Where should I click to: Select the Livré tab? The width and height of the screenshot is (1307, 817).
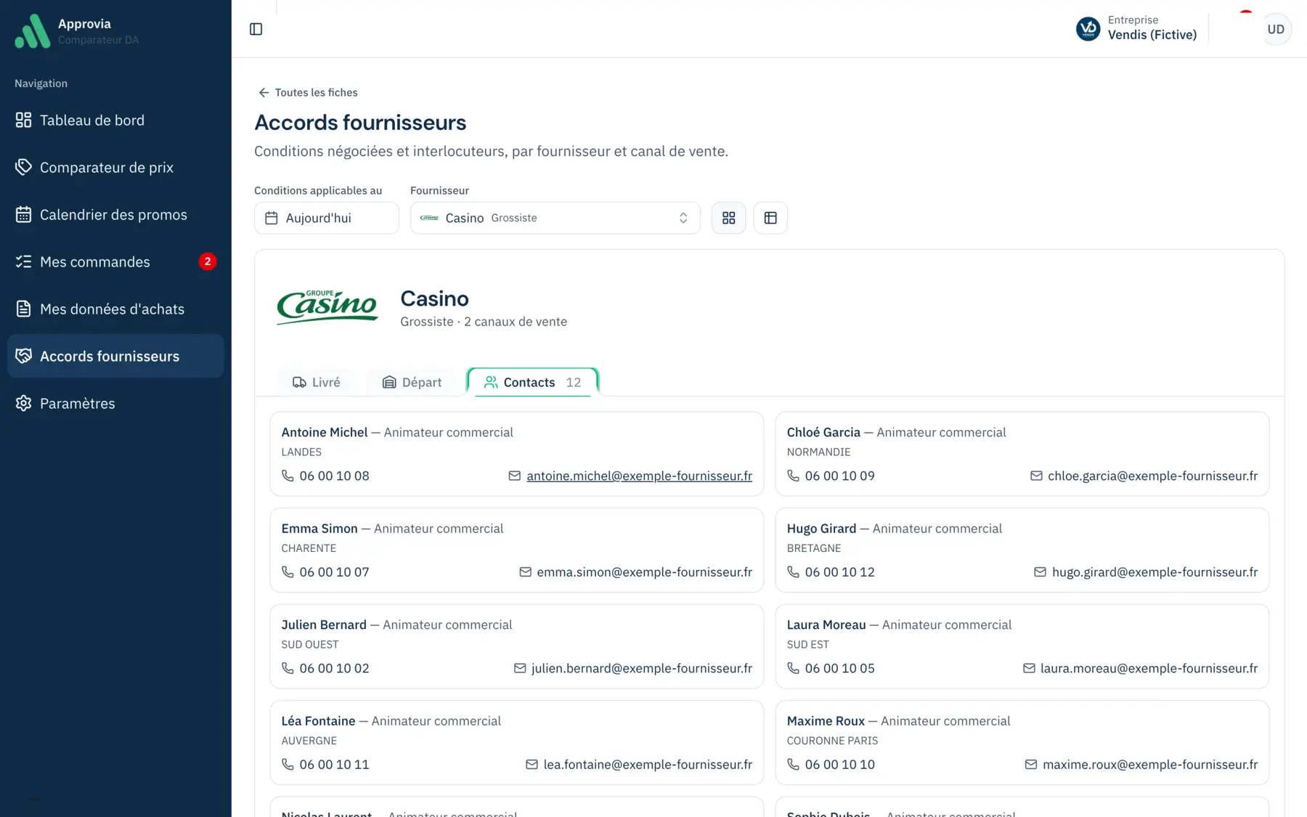click(316, 382)
